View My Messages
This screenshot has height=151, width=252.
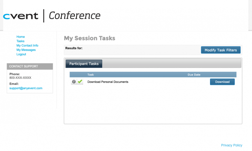[x=26, y=50]
